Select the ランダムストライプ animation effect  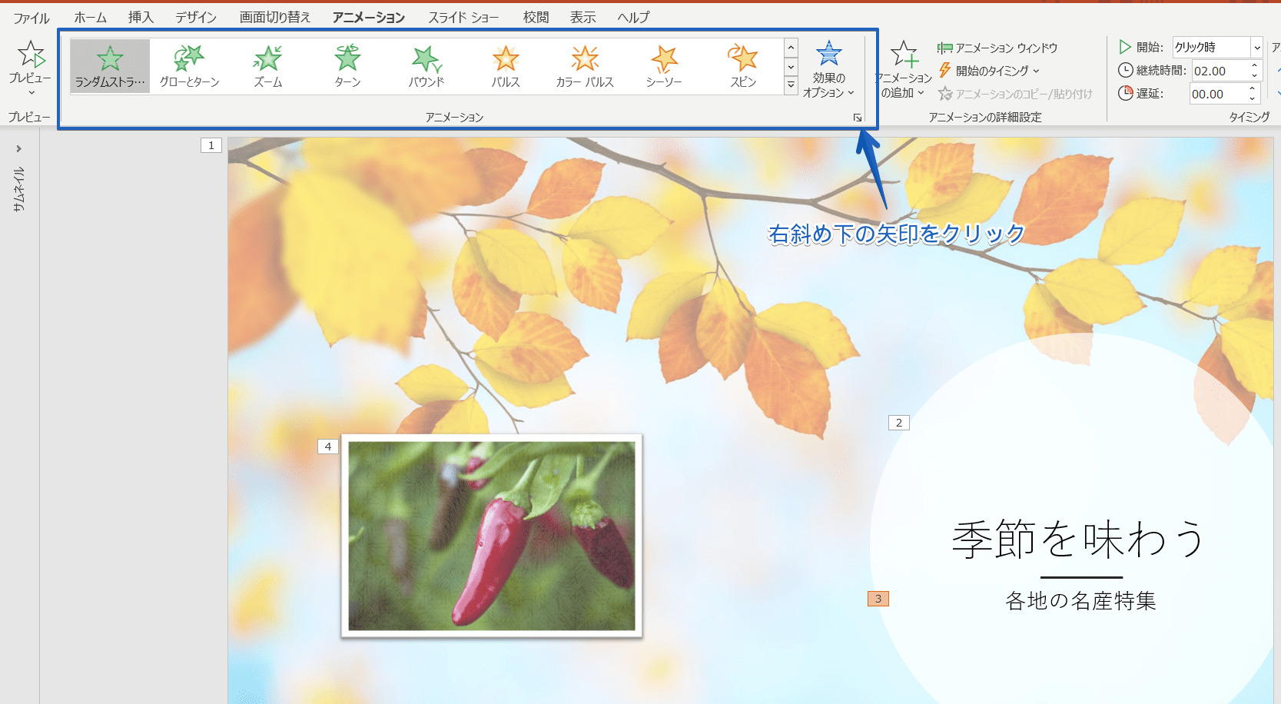pyautogui.click(x=110, y=66)
